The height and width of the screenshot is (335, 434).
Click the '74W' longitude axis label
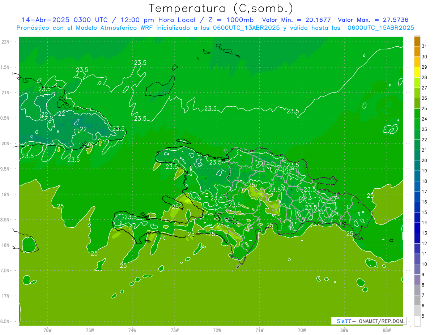tap(132, 330)
